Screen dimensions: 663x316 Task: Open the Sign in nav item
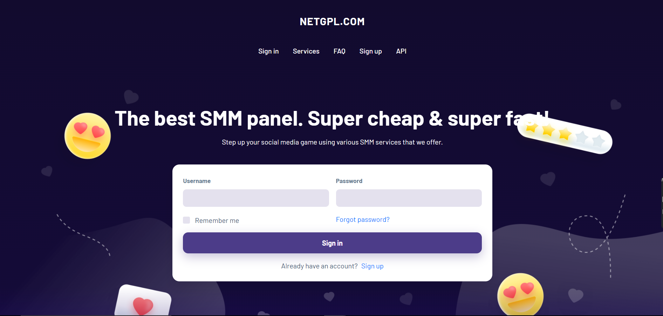coord(268,51)
